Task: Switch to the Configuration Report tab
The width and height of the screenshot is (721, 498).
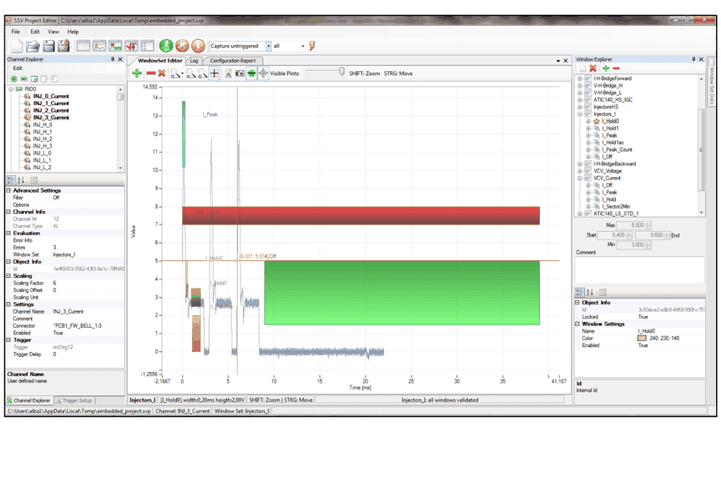Action: (233, 61)
